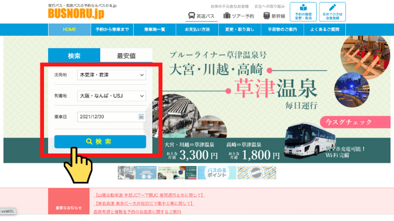Expand the 出発地 dropdown showing 木更津・君津
Screen dimensions: 394x221
[x=112, y=75]
